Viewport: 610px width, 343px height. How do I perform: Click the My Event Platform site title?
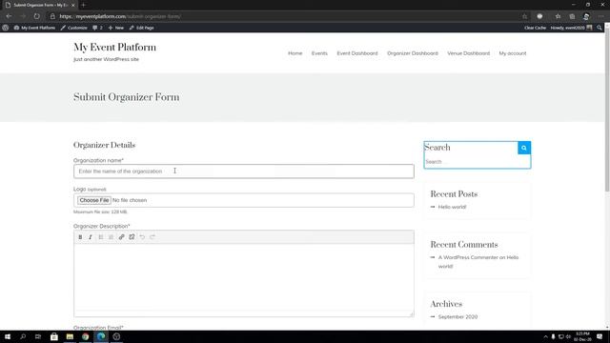pos(114,47)
